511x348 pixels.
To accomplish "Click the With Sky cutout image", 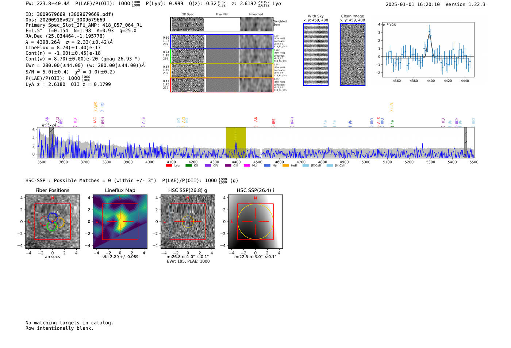I will point(316,54).
